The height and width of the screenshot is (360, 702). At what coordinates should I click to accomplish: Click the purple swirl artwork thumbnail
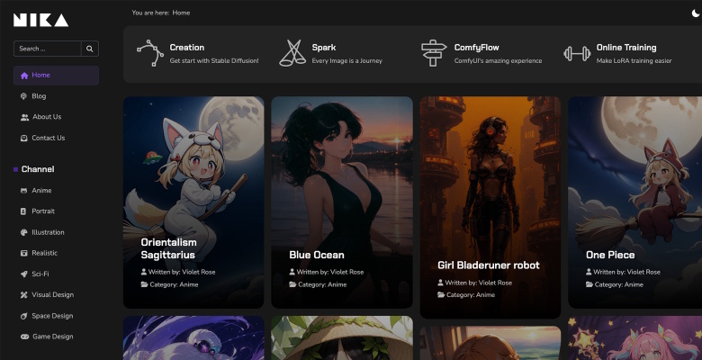click(193, 338)
